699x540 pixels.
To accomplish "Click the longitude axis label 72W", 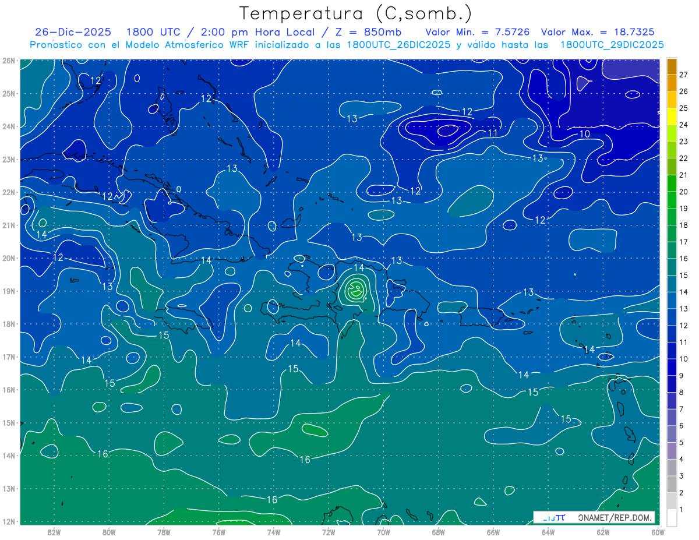I will coord(329,532).
